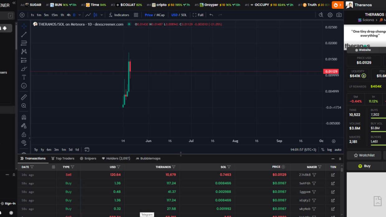This screenshot has height=217, width=386.
Task: Undo the last chart action
Action: 211,15
